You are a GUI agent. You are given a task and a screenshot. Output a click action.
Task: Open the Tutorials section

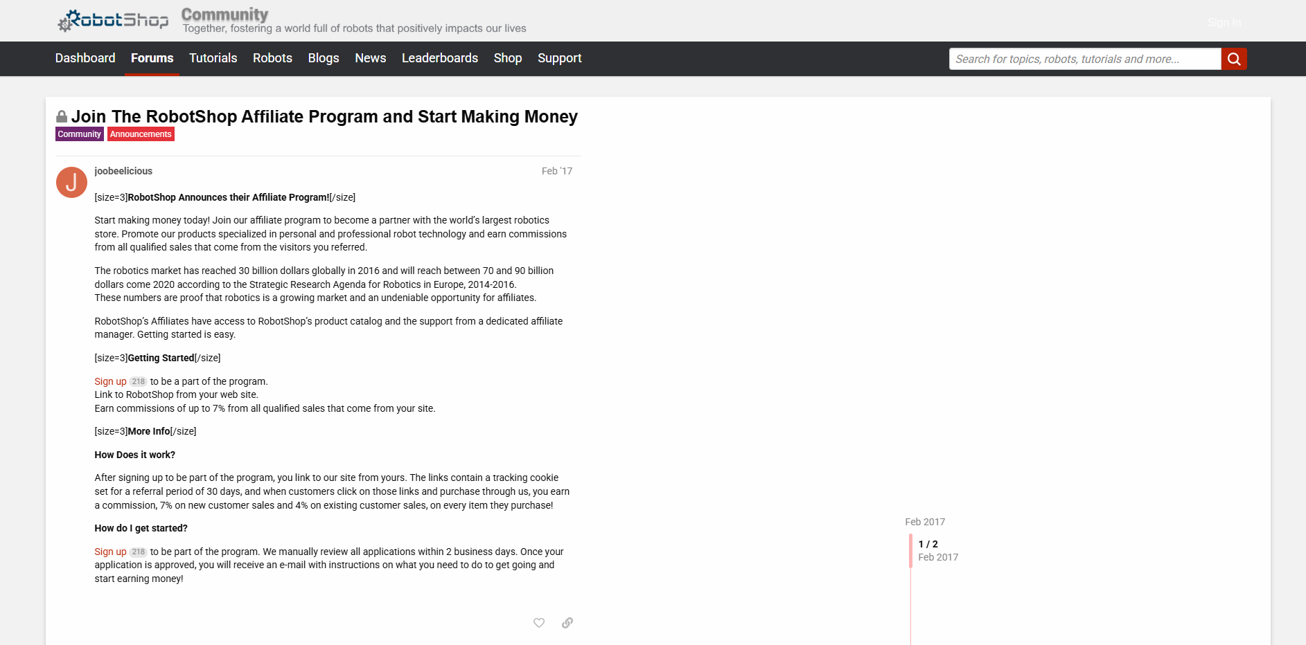tap(213, 58)
